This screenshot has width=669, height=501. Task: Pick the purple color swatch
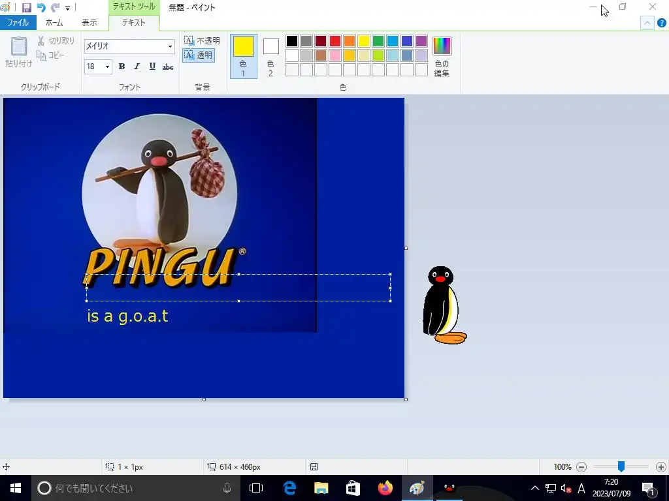421,41
